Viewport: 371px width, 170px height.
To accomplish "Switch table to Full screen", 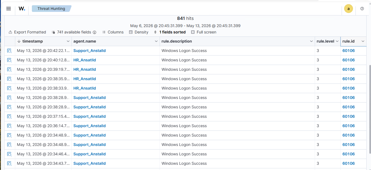I will [x=204, y=32].
